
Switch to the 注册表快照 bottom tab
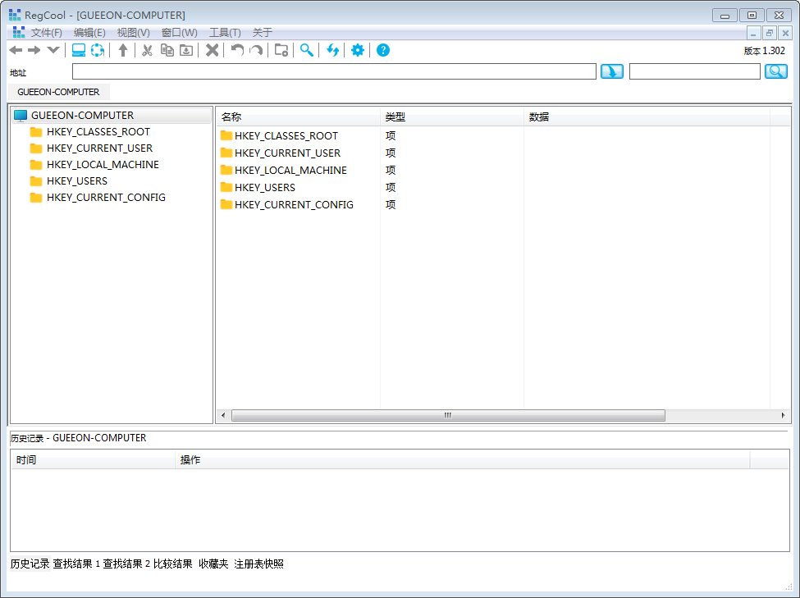(x=258, y=564)
